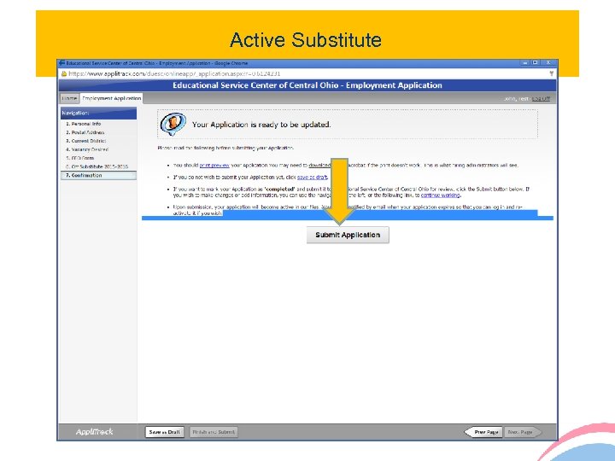Click the padlock icon in address bar
Image resolution: width=615 pixels, height=461 pixels.
click(x=63, y=73)
